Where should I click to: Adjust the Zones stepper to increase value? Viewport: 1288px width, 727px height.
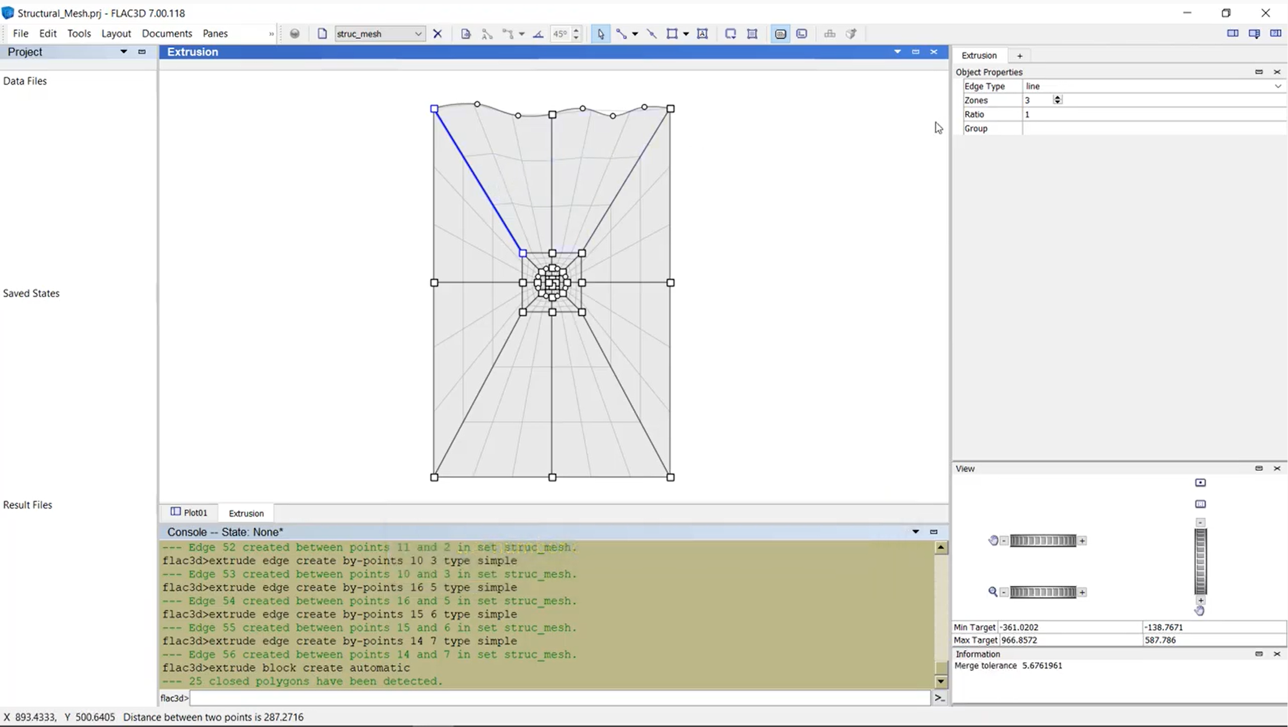click(1058, 96)
